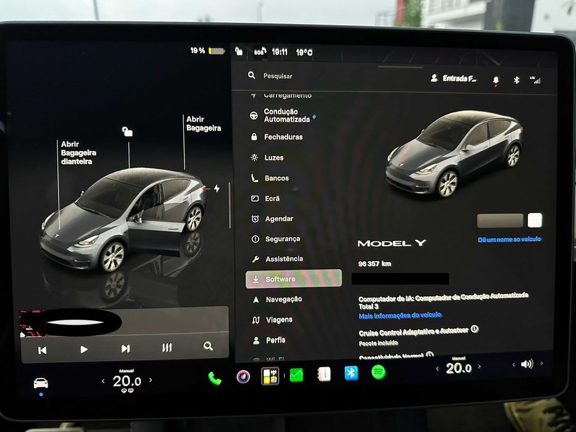This screenshot has height=432, width=576.
Task: Open the Ecrã menu
Action: pos(265,198)
